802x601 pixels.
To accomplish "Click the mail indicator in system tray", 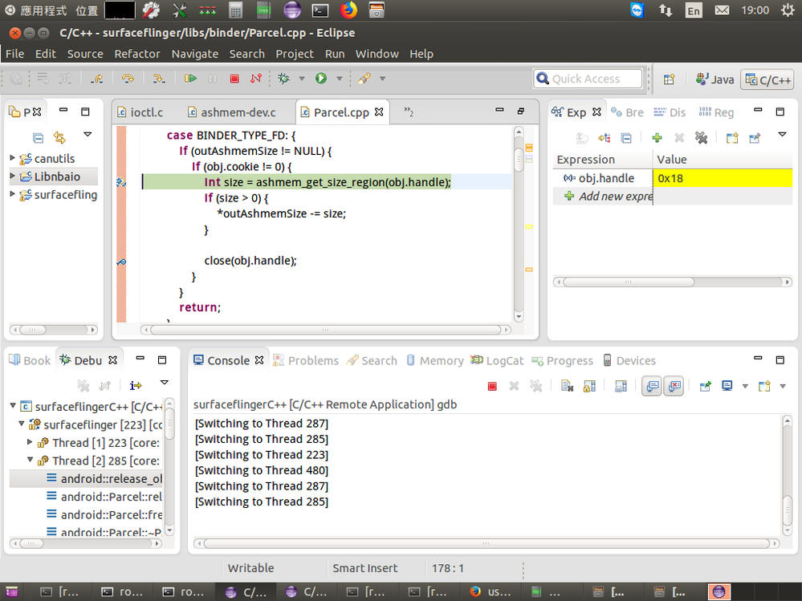I will click(722, 10).
